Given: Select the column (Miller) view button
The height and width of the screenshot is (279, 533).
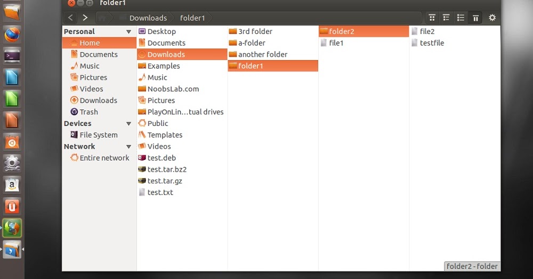Looking at the screenshot, I should (x=475, y=18).
